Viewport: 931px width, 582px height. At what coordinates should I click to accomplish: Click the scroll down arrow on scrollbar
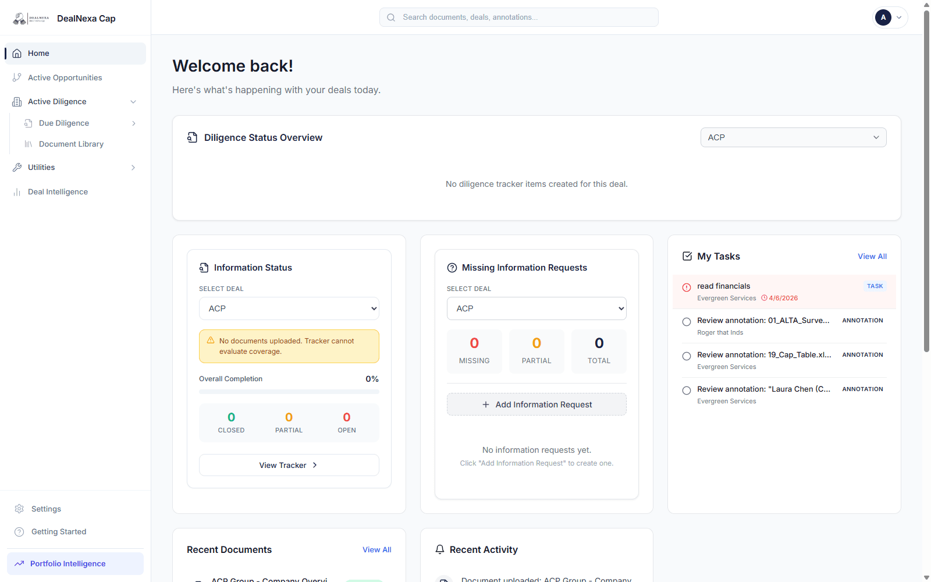(x=926, y=577)
